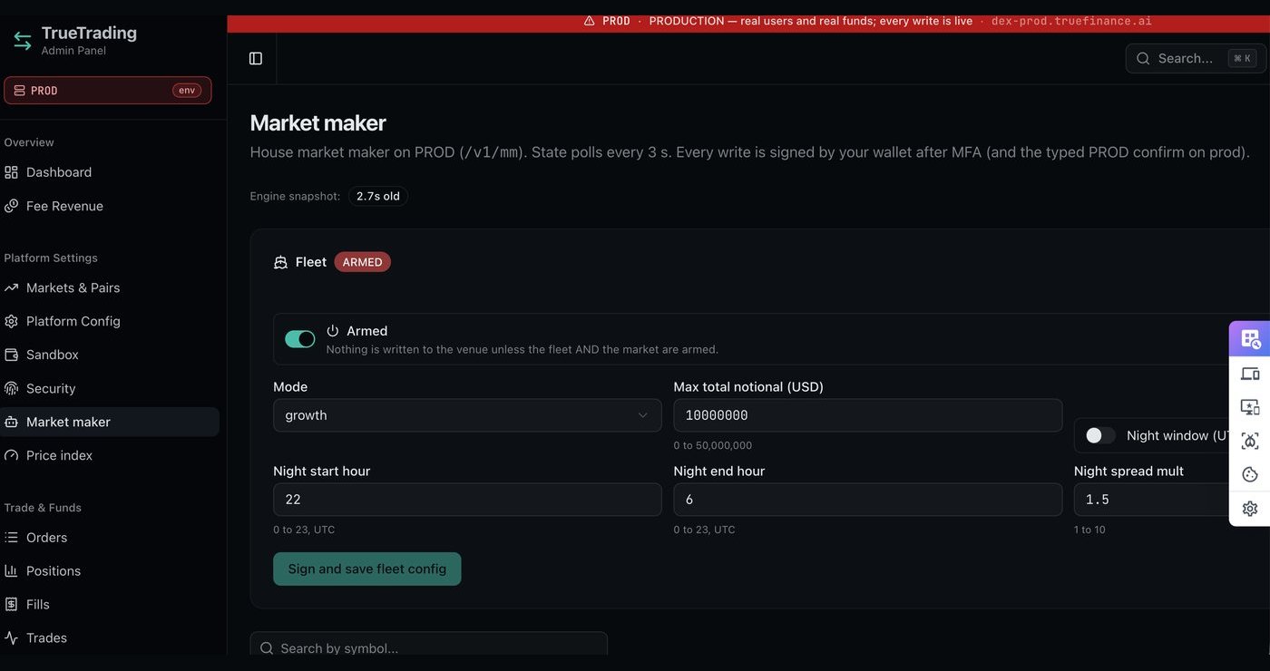The image size is (1270, 671).
Task: Click the 2.7s old snapshot badge
Action: (x=378, y=196)
